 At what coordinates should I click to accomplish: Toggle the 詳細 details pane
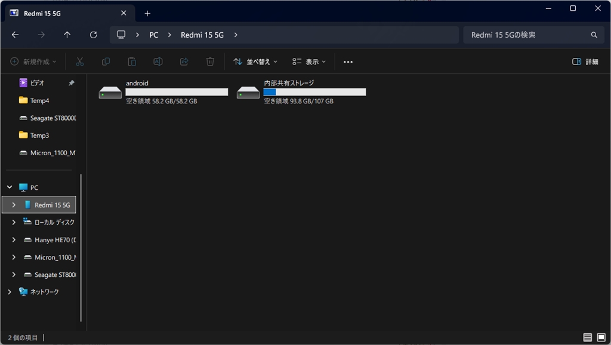(x=585, y=61)
